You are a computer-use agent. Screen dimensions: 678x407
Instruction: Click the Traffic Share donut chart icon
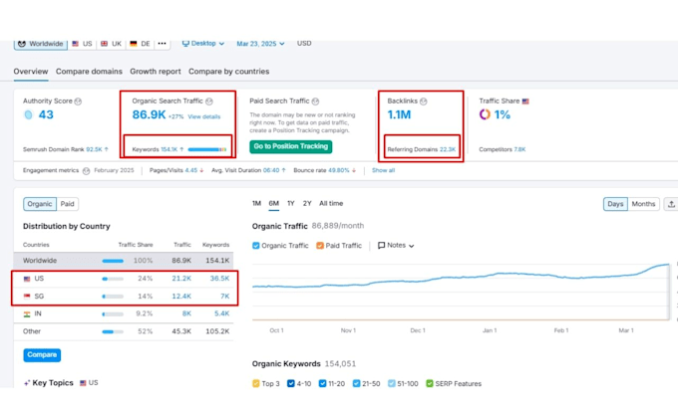tap(485, 114)
